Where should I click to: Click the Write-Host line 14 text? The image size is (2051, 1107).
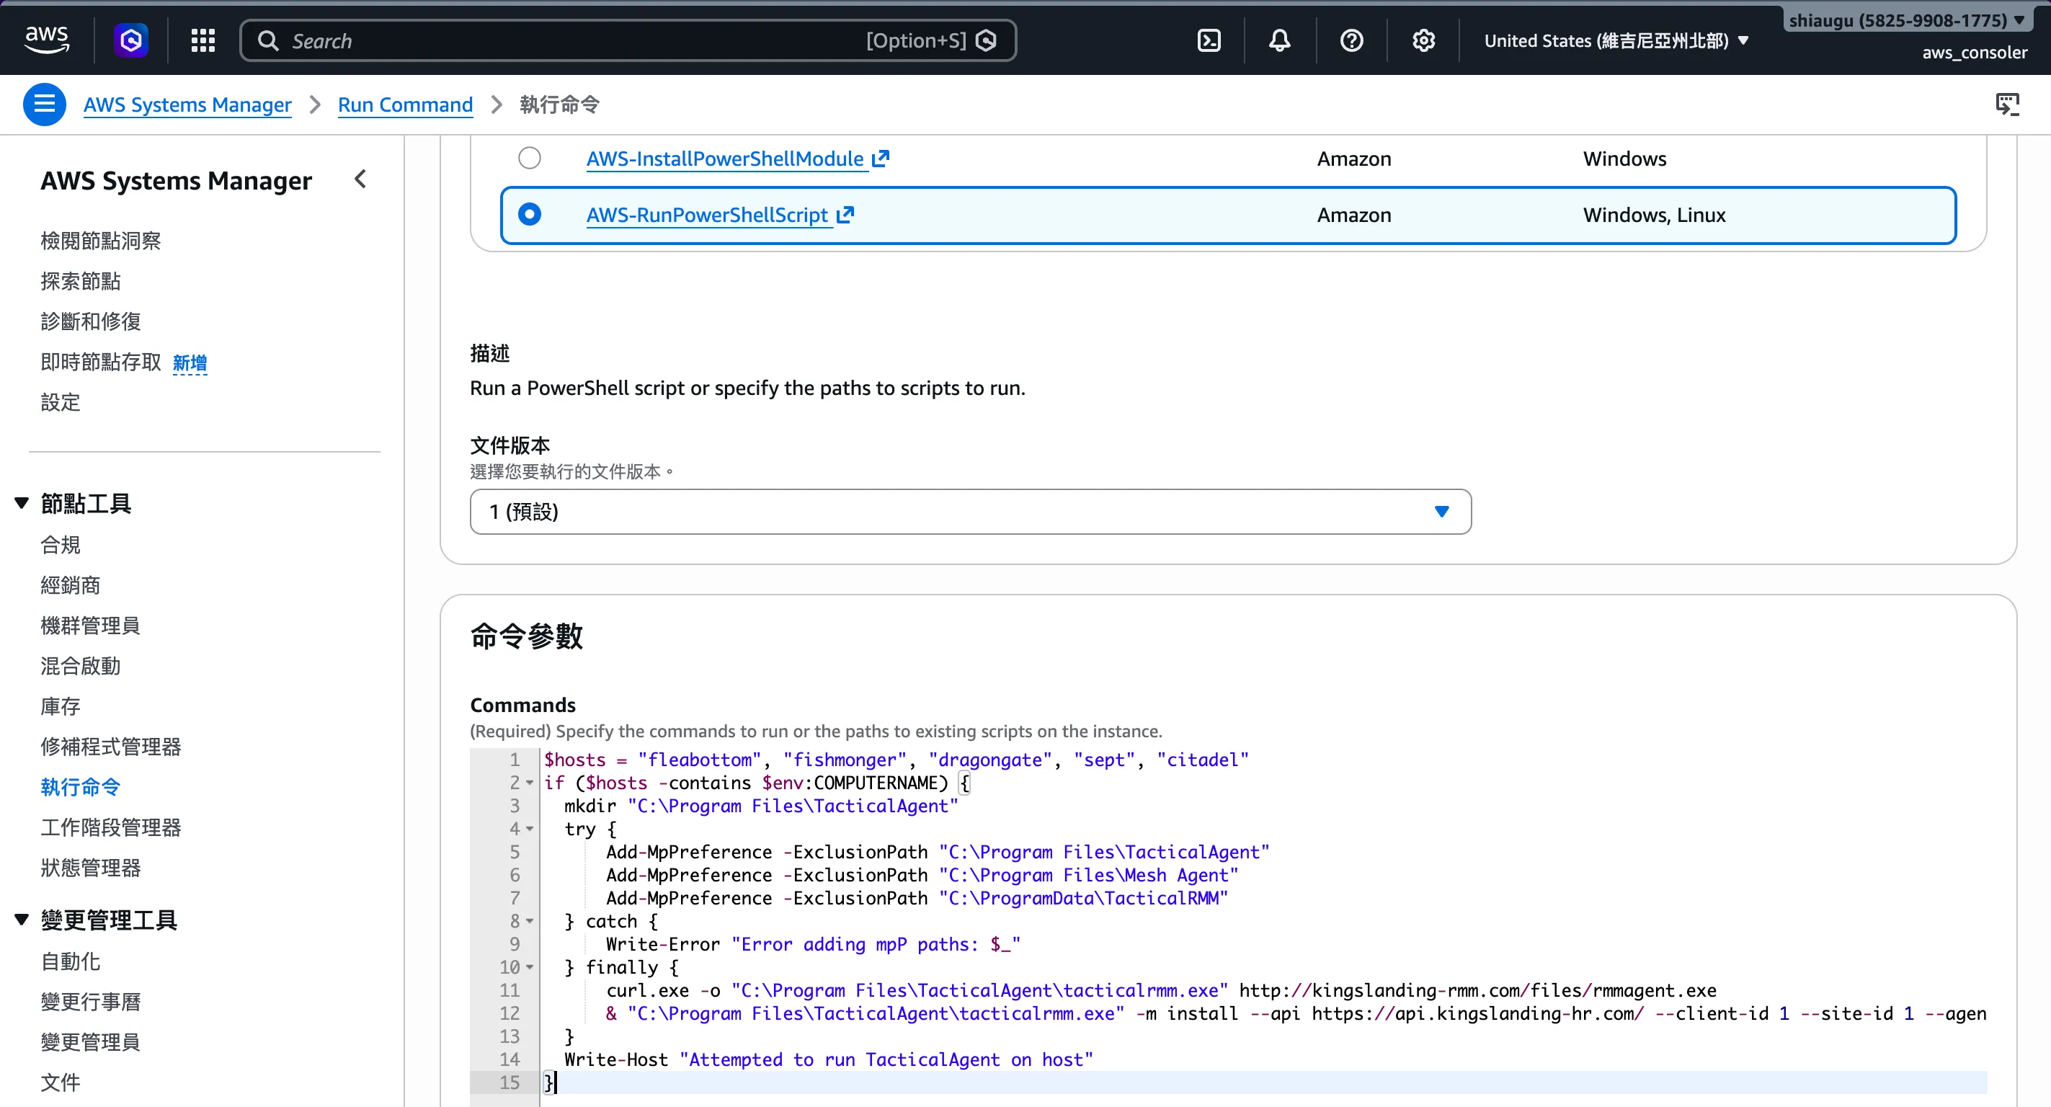pos(829,1060)
